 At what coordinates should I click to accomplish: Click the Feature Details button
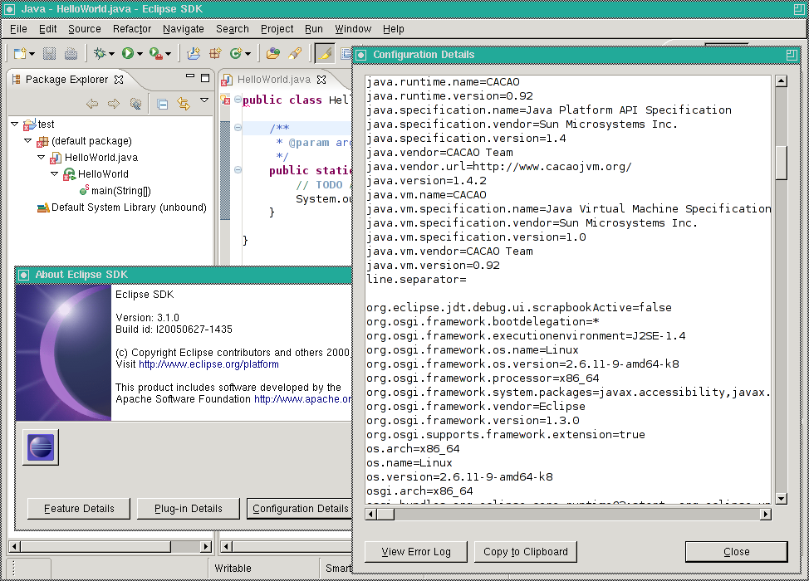click(x=79, y=508)
